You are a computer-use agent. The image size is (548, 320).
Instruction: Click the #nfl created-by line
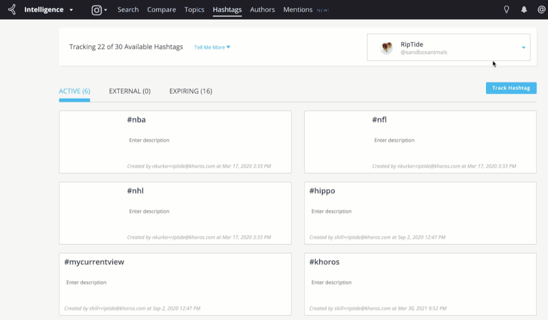444,166
